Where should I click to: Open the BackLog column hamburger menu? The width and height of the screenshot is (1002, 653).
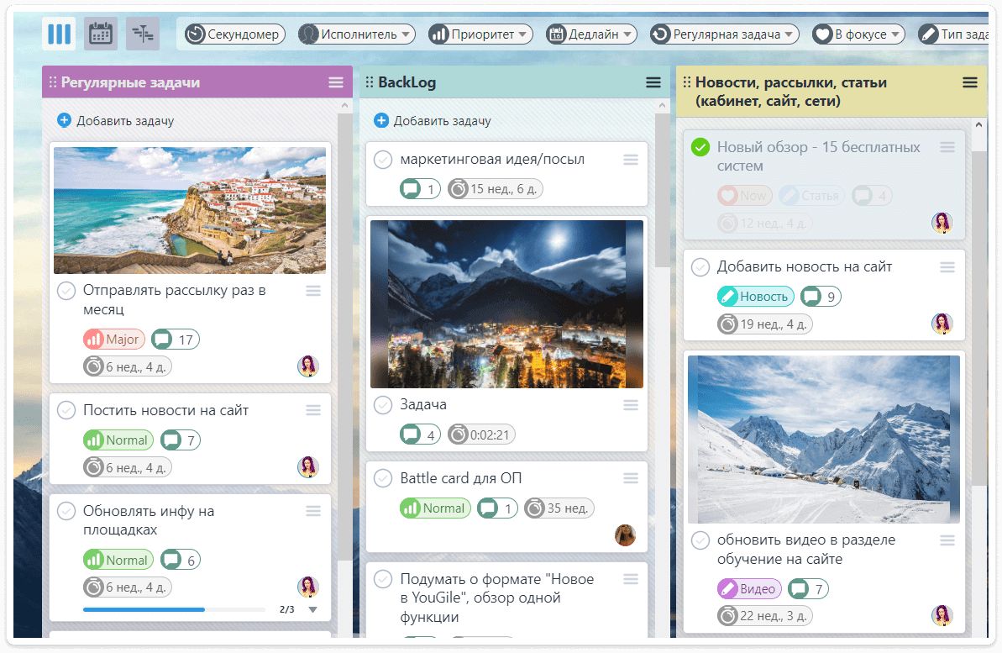[653, 82]
